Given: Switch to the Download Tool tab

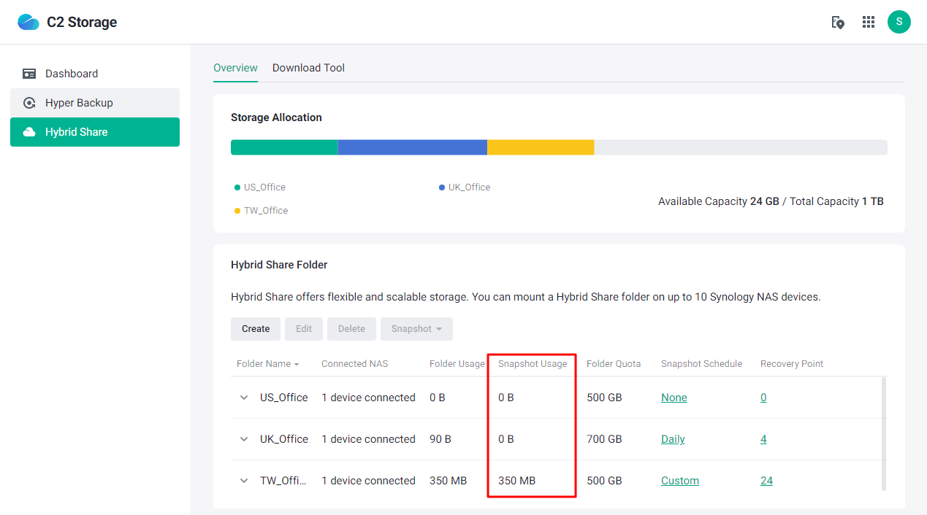Looking at the screenshot, I should (x=308, y=67).
